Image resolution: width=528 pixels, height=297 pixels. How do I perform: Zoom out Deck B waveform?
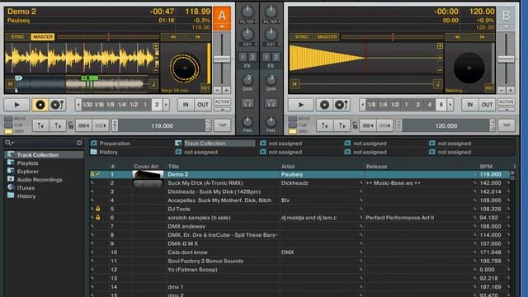[x=440, y=70]
